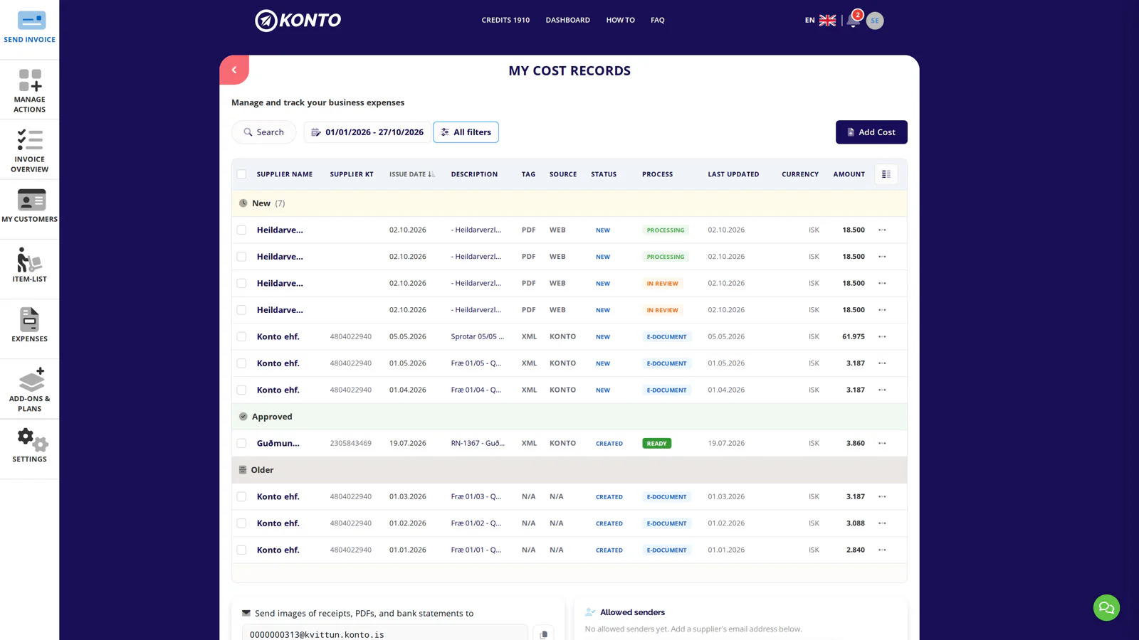
Task: Open the notifications bell
Action: [x=853, y=20]
